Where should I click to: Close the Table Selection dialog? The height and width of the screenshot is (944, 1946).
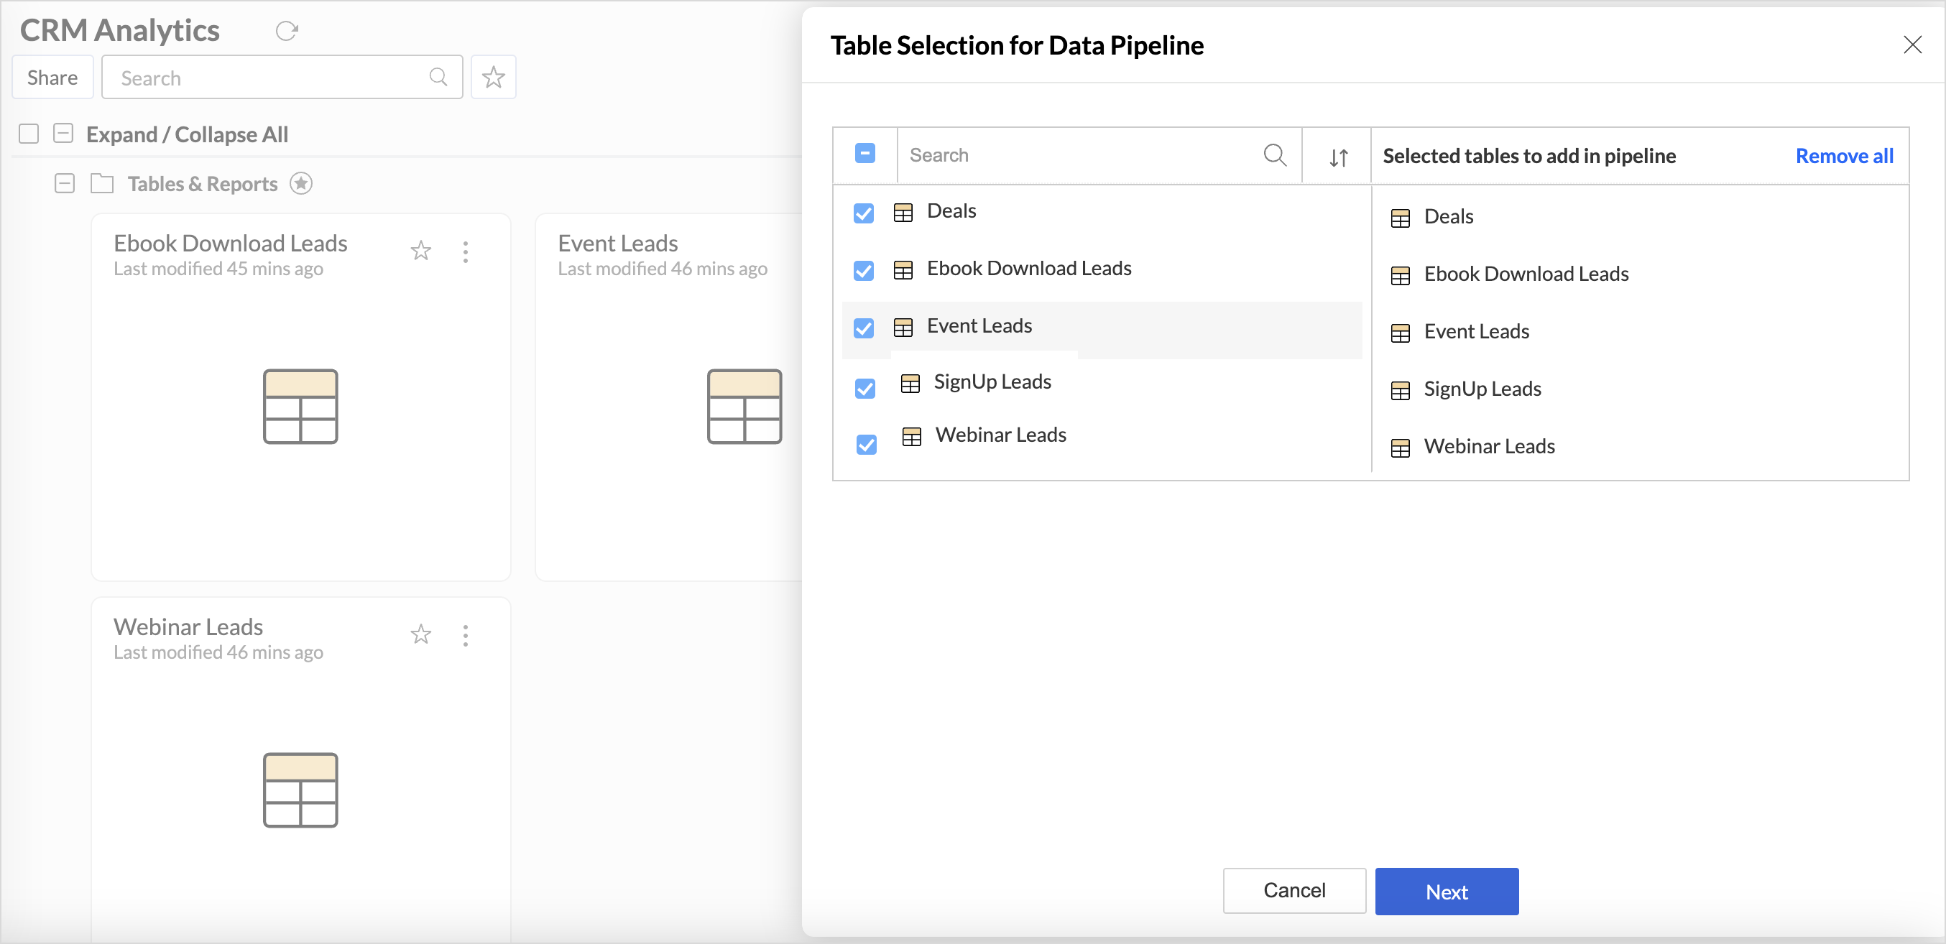[x=1912, y=45]
